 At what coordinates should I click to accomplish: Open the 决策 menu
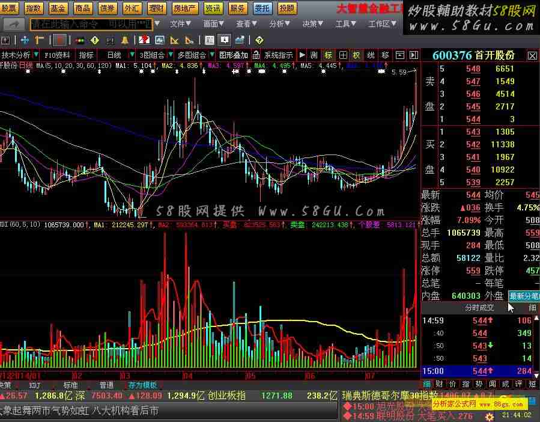[312, 24]
